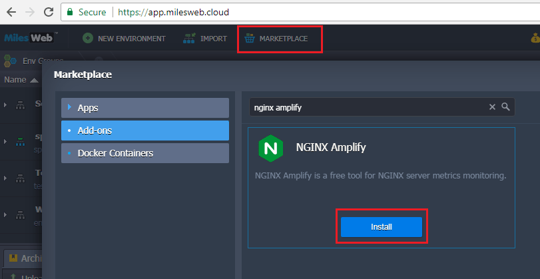Expand the first environment row arrow

[5, 105]
